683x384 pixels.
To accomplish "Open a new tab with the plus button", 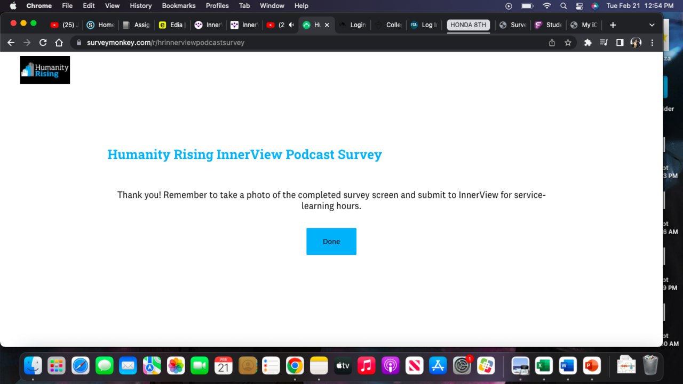I will [613, 25].
